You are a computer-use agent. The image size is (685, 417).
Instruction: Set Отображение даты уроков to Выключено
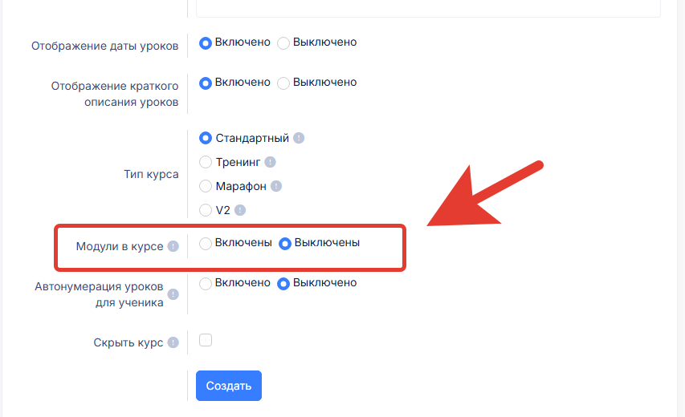pyautogui.click(x=283, y=43)
